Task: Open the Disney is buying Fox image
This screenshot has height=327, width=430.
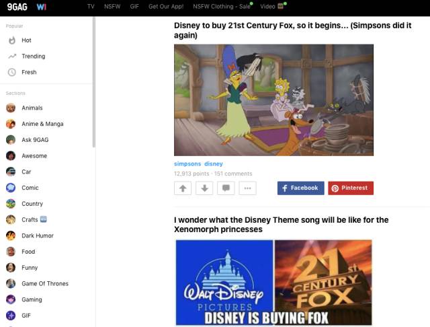Action: (273, 283)
